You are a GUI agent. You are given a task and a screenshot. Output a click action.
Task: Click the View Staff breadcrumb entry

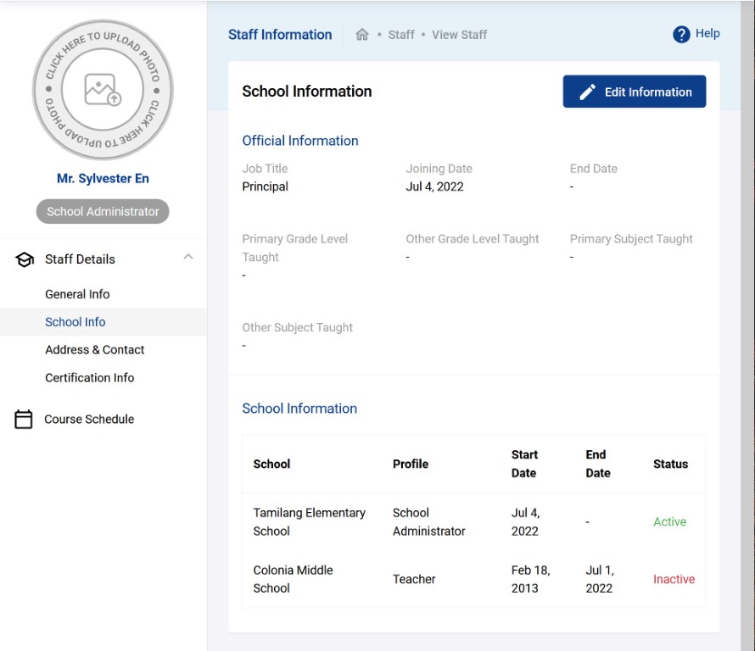click(x=457, y=35)
